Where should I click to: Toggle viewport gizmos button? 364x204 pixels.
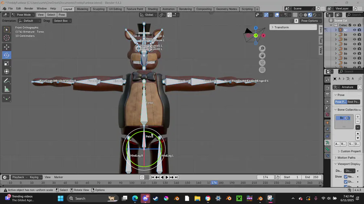[x=266, y=15]
